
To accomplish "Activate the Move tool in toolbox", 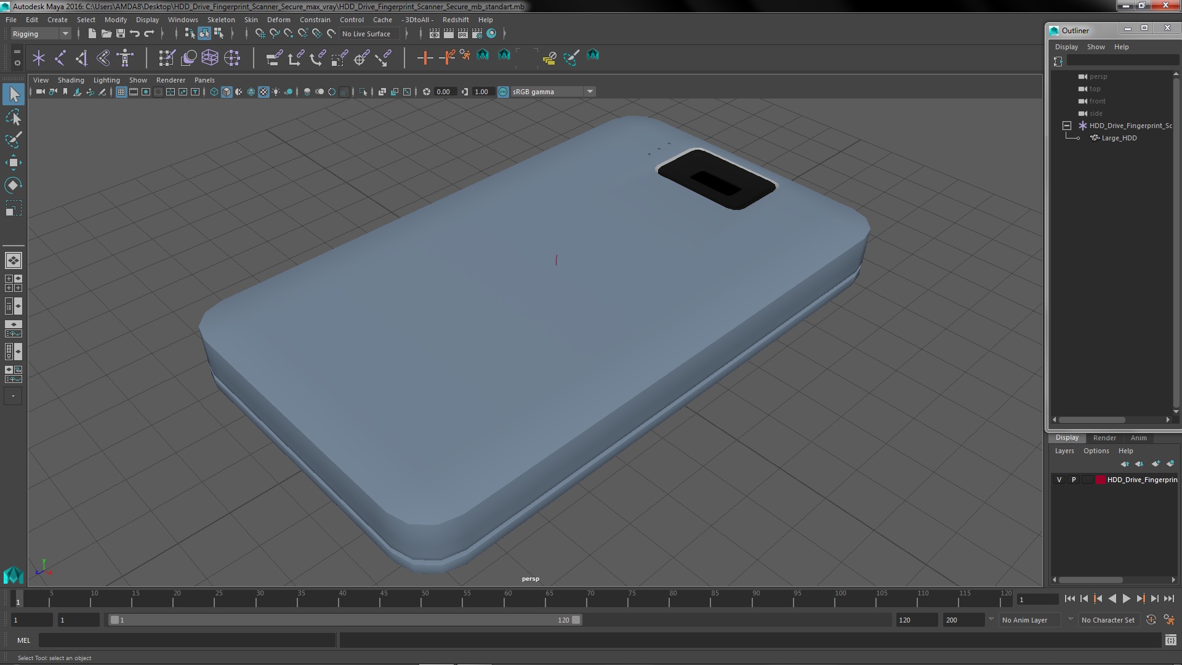I will coord(14,163).
